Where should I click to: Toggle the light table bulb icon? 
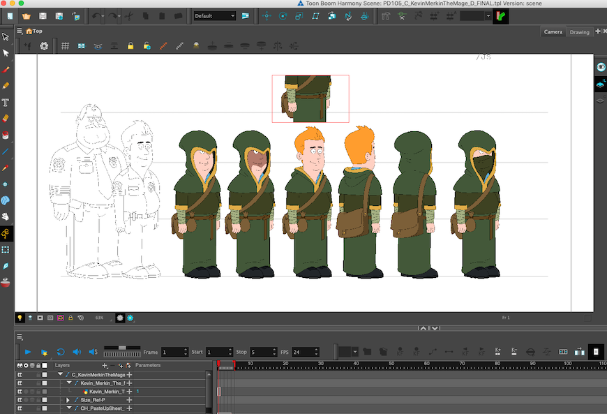pos(20,318)
